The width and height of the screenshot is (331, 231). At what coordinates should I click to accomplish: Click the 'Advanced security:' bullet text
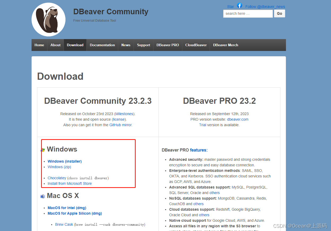pos(186,159)
